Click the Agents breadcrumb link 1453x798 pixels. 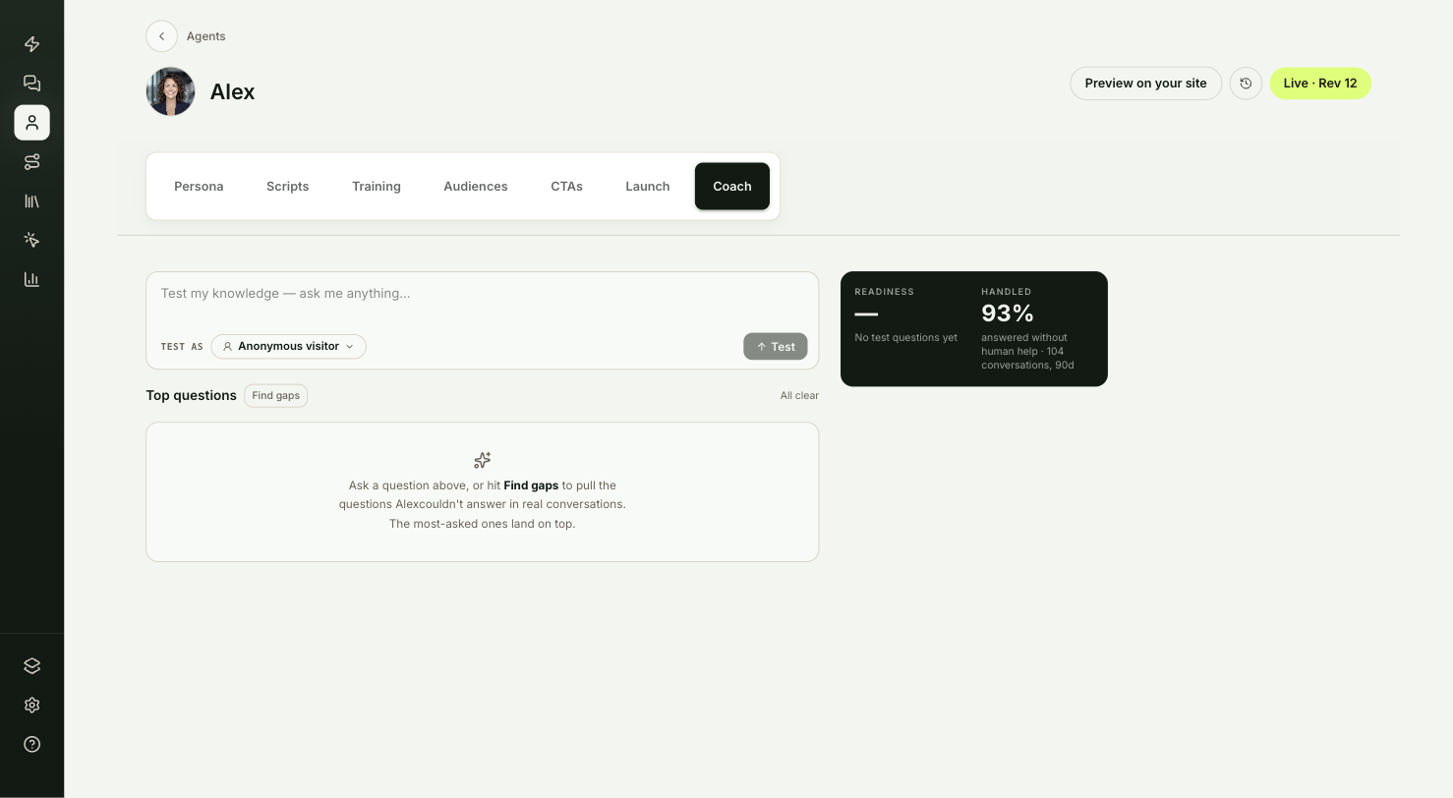tap(206, 36)
